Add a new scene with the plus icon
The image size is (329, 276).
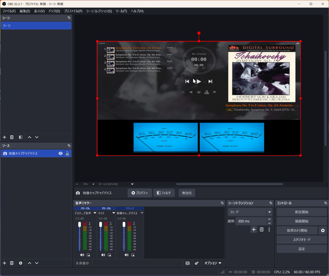[x=4, y=137]
